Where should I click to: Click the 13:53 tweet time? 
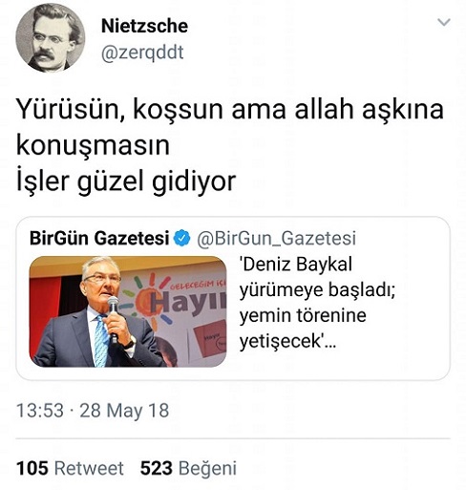[x=40, y=410]
